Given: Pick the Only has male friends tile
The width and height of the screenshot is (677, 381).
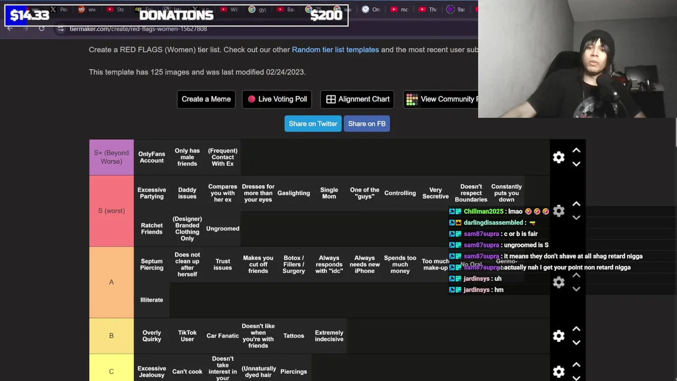Looking at the screenshot, I should 187,157.
